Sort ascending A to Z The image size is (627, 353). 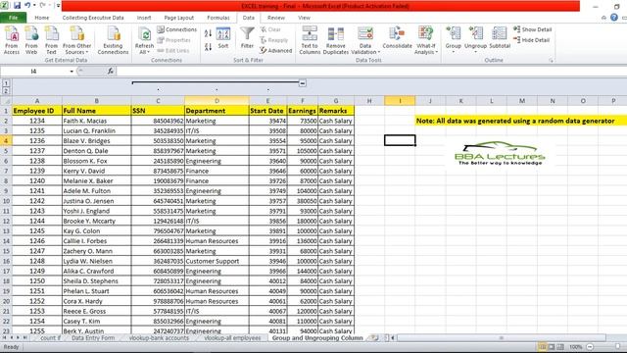tap(208, 33)
